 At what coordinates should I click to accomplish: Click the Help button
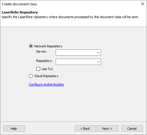coord(14,129)
